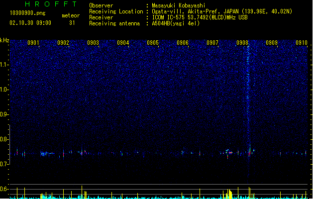
Task: Click location text Ogata-vill. Akita-Pref. JAPAN
Action: click(195, 11)
